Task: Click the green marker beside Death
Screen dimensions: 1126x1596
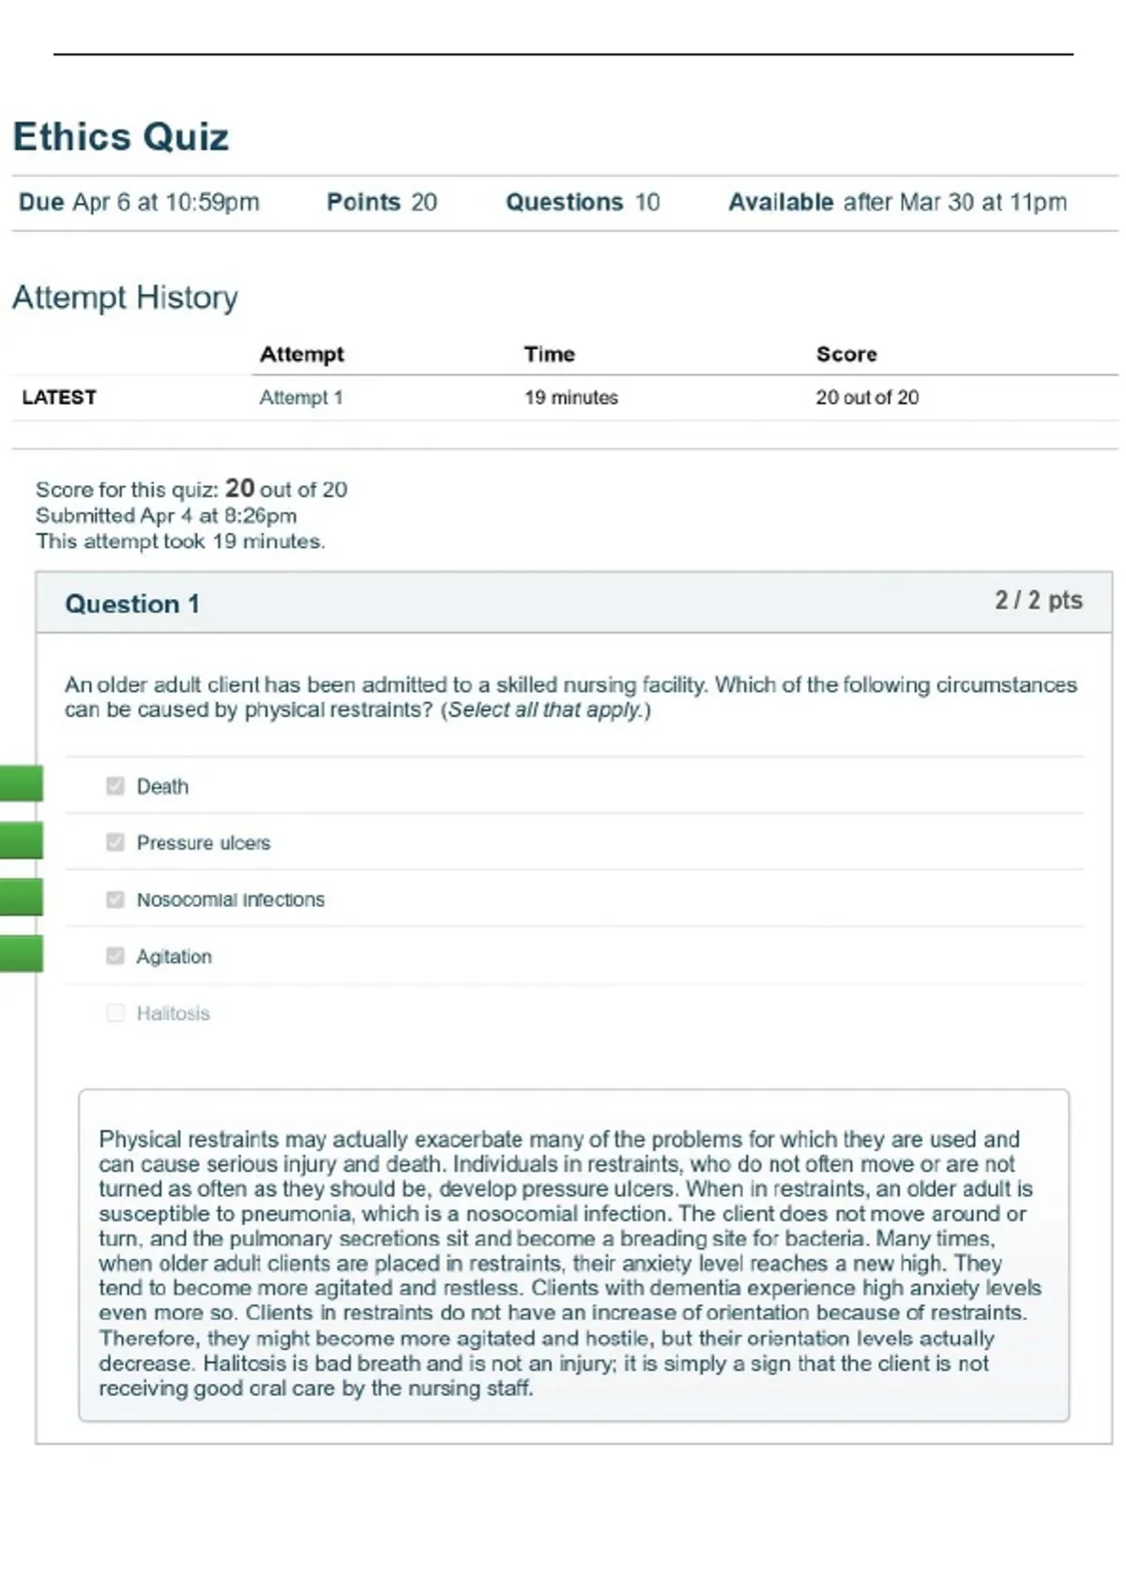Action: (21, 784)
